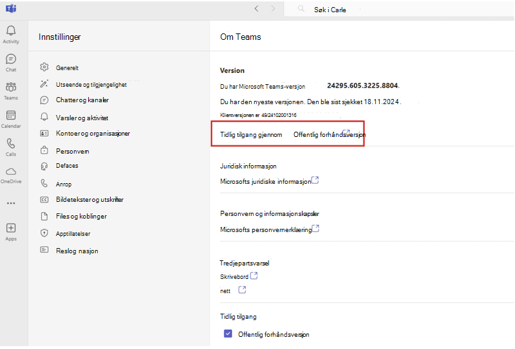Click the Reslog nasjon icon
The width and height of the screenshot is (515, 349).
[44, 250]
